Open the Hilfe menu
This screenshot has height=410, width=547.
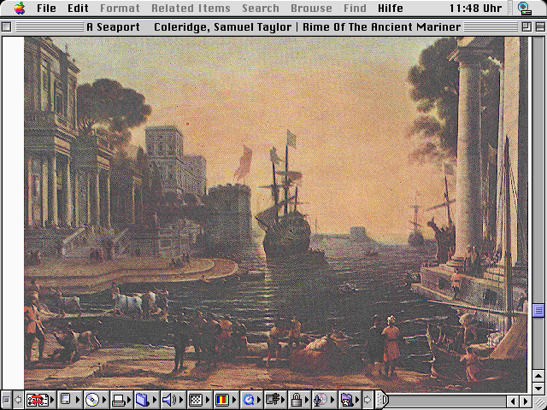pyautogui.click(x=391, y=8)
